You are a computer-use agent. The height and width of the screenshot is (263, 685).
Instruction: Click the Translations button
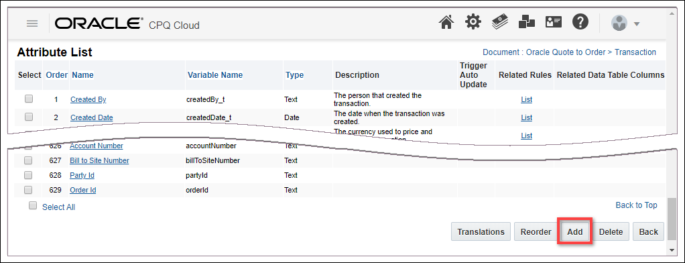pyautogui.click(x=481, y=232)
